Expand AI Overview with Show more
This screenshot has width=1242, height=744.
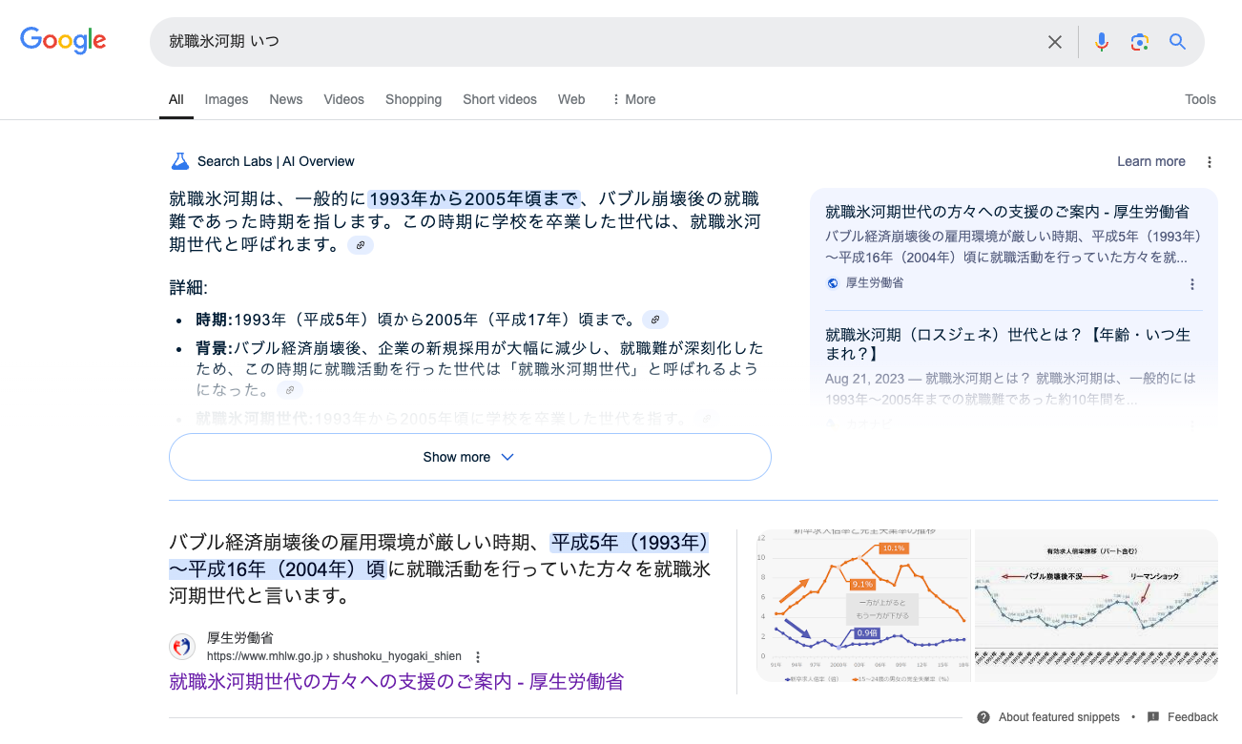[469, 457]
